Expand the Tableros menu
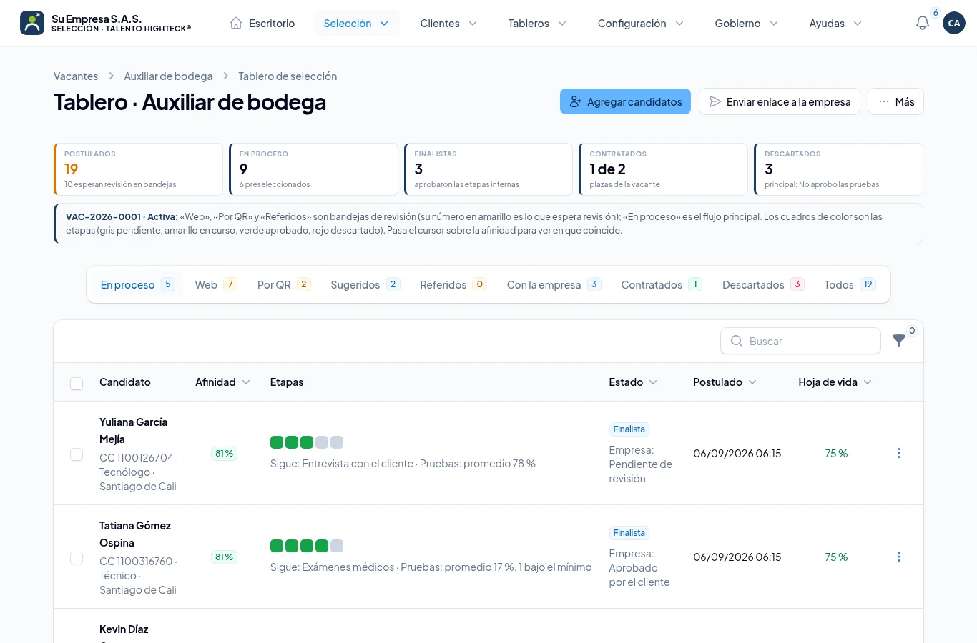The width and height of the screenshot is (977, 643). coord(537,23)
